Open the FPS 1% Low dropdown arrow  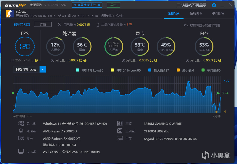tap(43, 69)
